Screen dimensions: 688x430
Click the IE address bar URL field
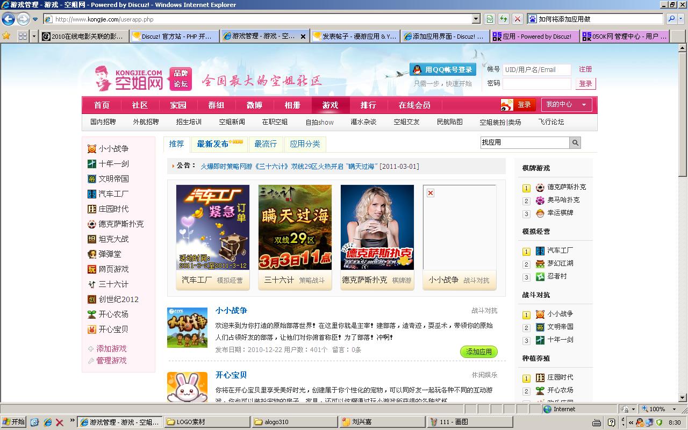tap(262, 19)
